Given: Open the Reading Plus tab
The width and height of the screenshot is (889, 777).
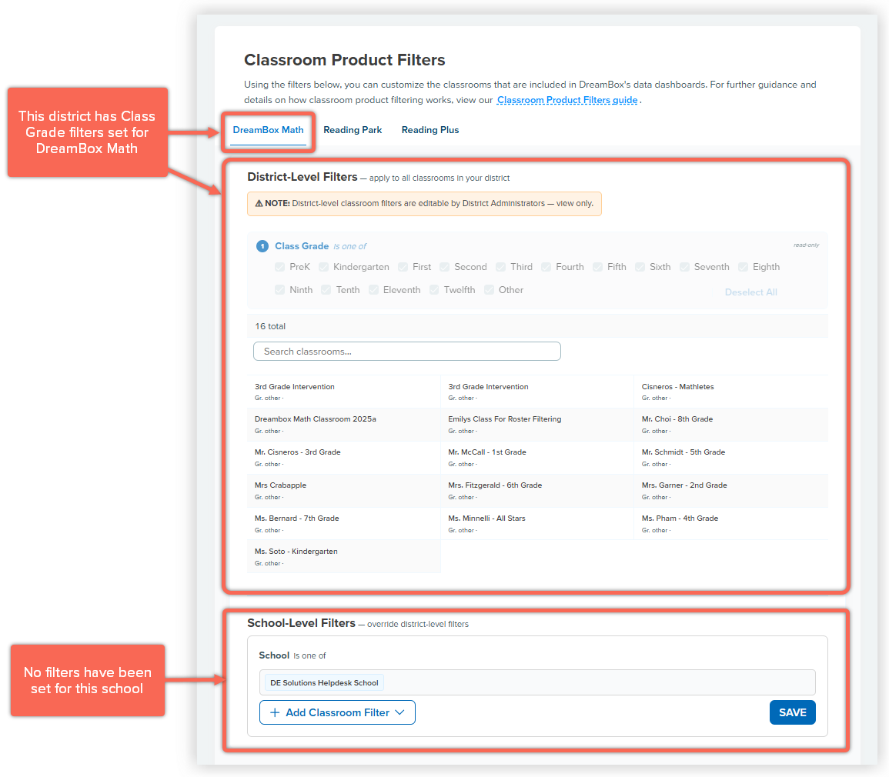Looking at the screenshot, I should [x=430, y=130].
